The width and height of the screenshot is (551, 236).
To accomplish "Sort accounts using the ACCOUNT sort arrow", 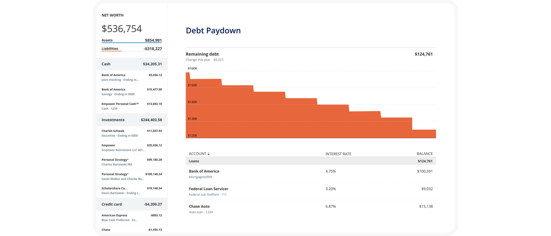I will 209,154.
